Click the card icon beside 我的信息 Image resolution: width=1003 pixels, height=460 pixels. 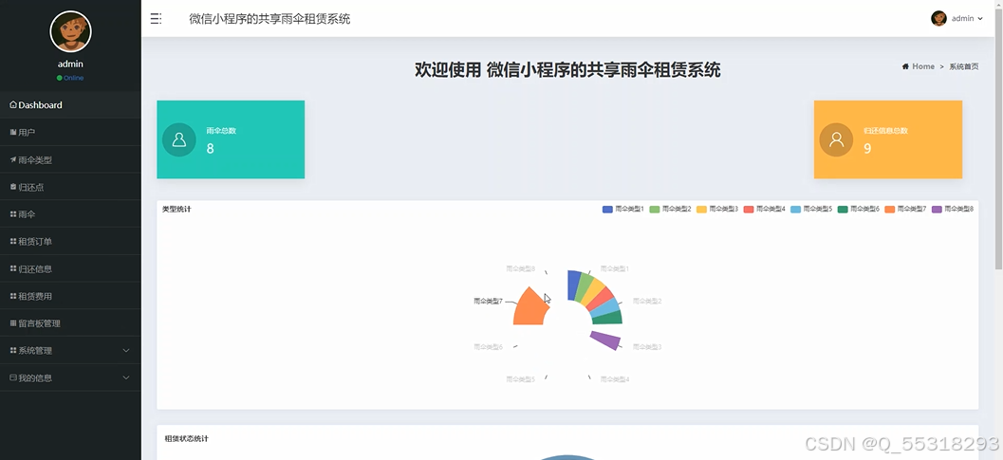click(x=13, y=377)
